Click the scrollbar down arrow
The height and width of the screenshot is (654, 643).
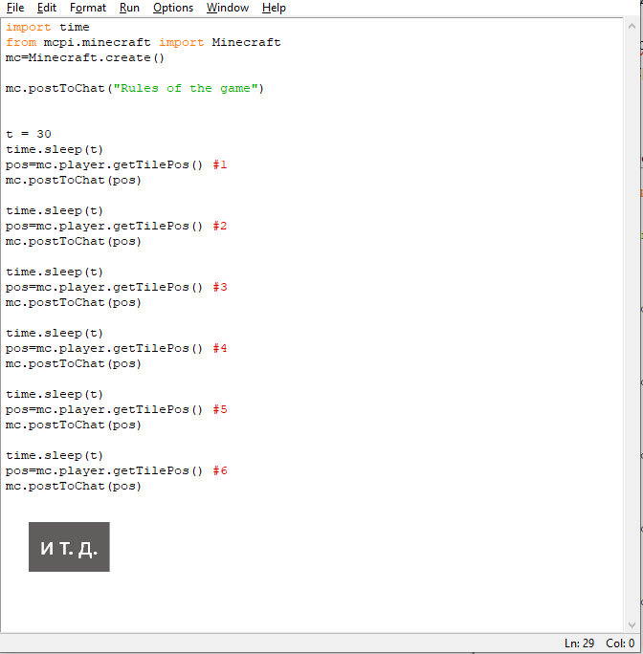632,624
